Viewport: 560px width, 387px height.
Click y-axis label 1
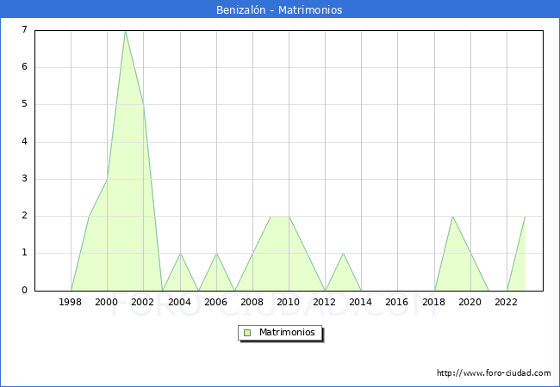25,253
